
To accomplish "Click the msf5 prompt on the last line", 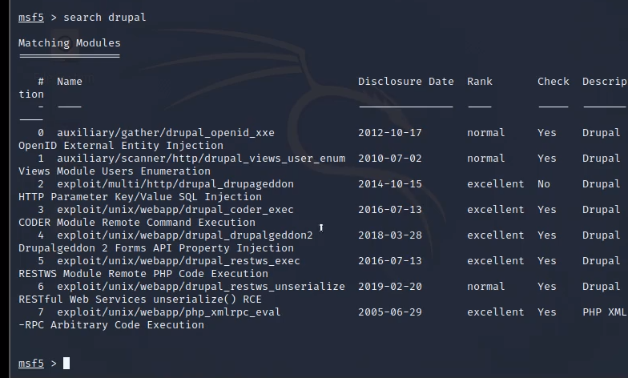I will (31, 364).
